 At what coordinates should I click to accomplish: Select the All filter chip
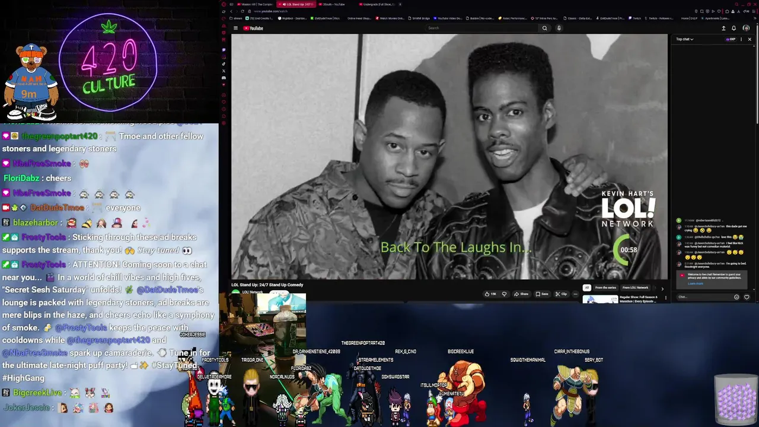click(587, 288)
